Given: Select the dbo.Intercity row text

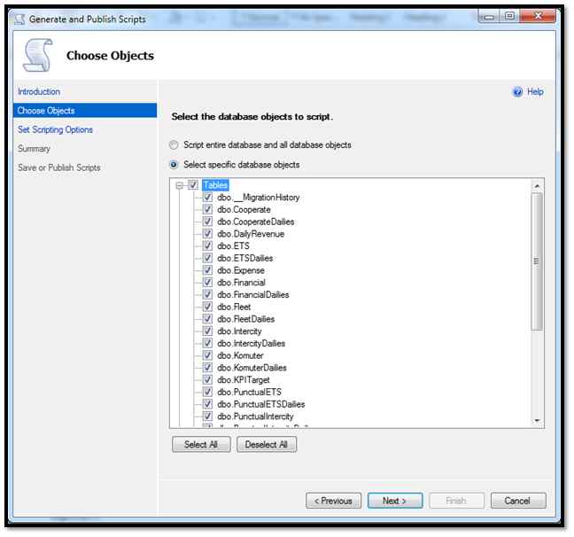Looking at the screenshot, I should [239, 331].
